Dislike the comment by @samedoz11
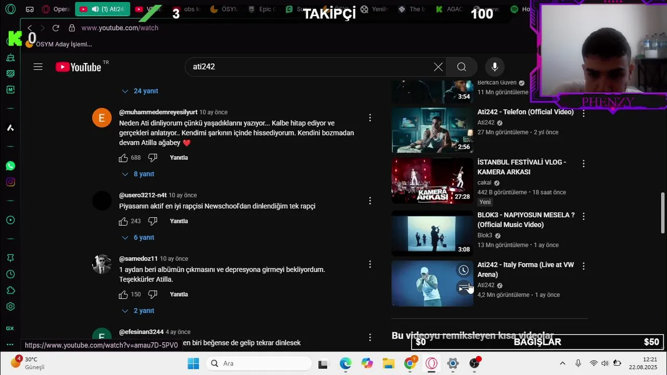Screen dimensions: 667x375 click(x=152, y=295)
